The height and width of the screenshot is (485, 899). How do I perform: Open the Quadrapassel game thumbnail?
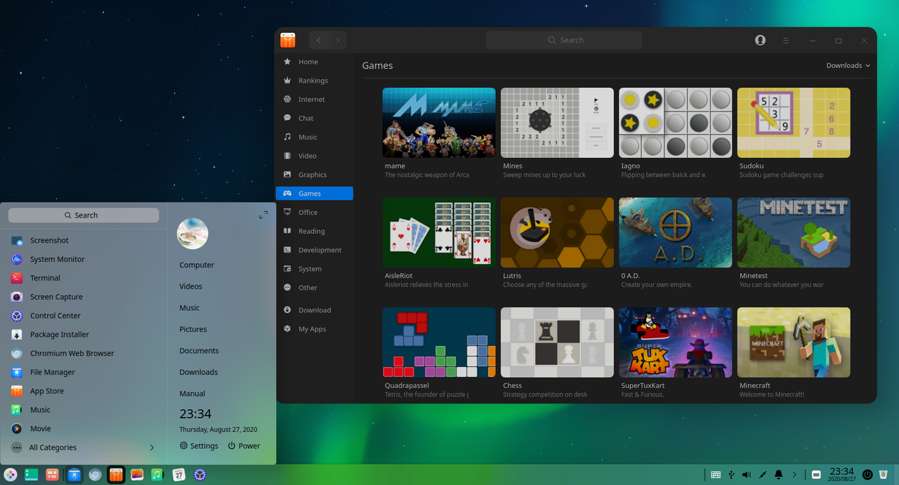click(439, 343)
